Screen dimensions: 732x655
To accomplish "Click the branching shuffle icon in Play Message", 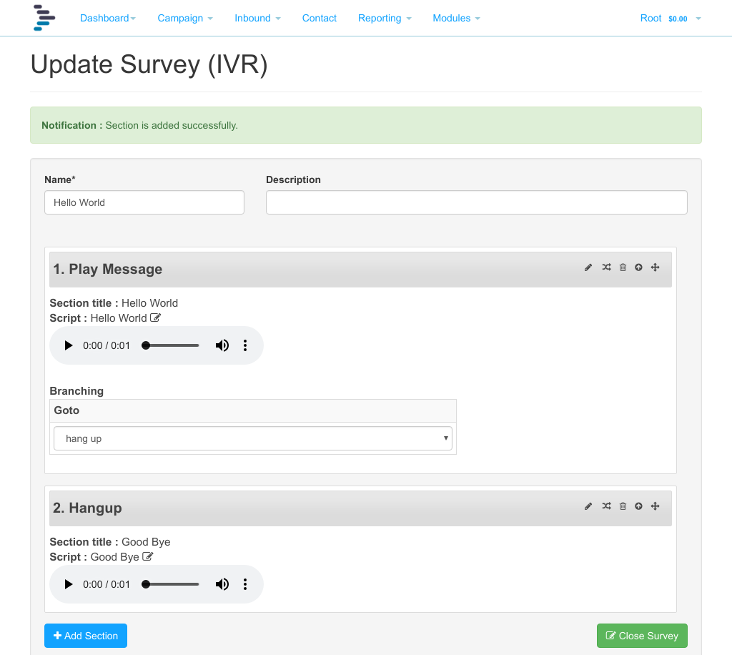I will pyautogui.click(x=606, y=267).
